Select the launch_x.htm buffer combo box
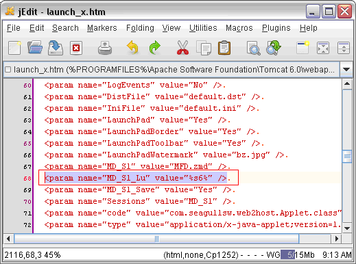This screenshot has width=356, height=264. pos(171,69)
